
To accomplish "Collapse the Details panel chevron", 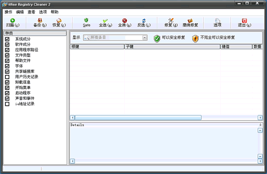I will [260, 125].
